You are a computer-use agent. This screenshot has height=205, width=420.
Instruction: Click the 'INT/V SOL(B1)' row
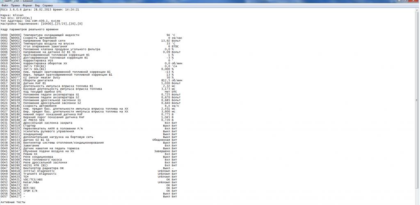pyautogui.click(x=91, y=69)
